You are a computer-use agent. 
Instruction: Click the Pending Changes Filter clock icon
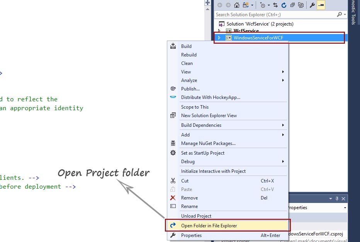[x=263, y=5]
